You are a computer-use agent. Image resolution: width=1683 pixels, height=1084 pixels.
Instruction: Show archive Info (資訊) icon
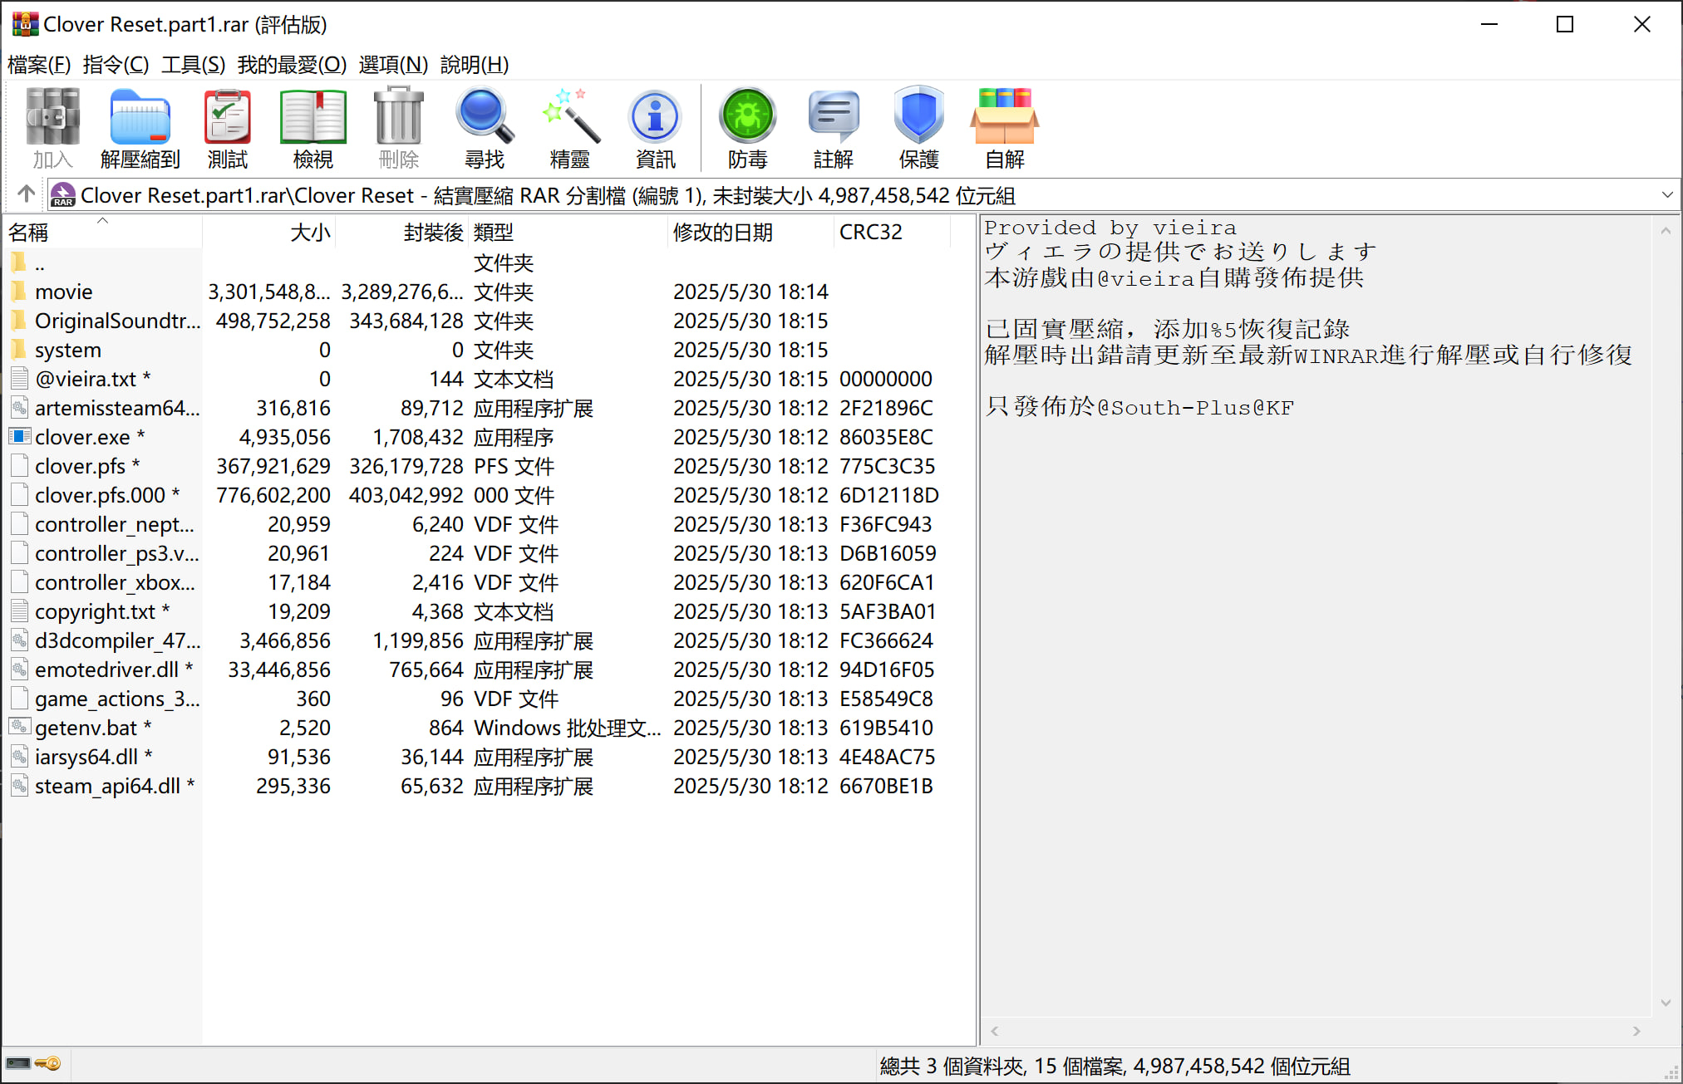[x=655, y=128]
